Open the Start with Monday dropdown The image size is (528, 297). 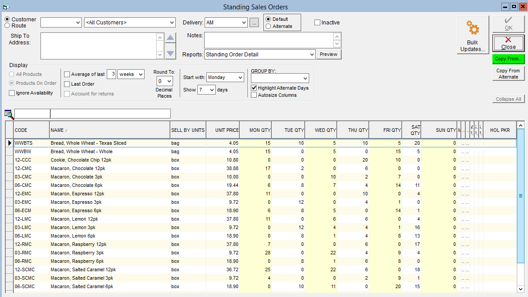coord(241,77)
